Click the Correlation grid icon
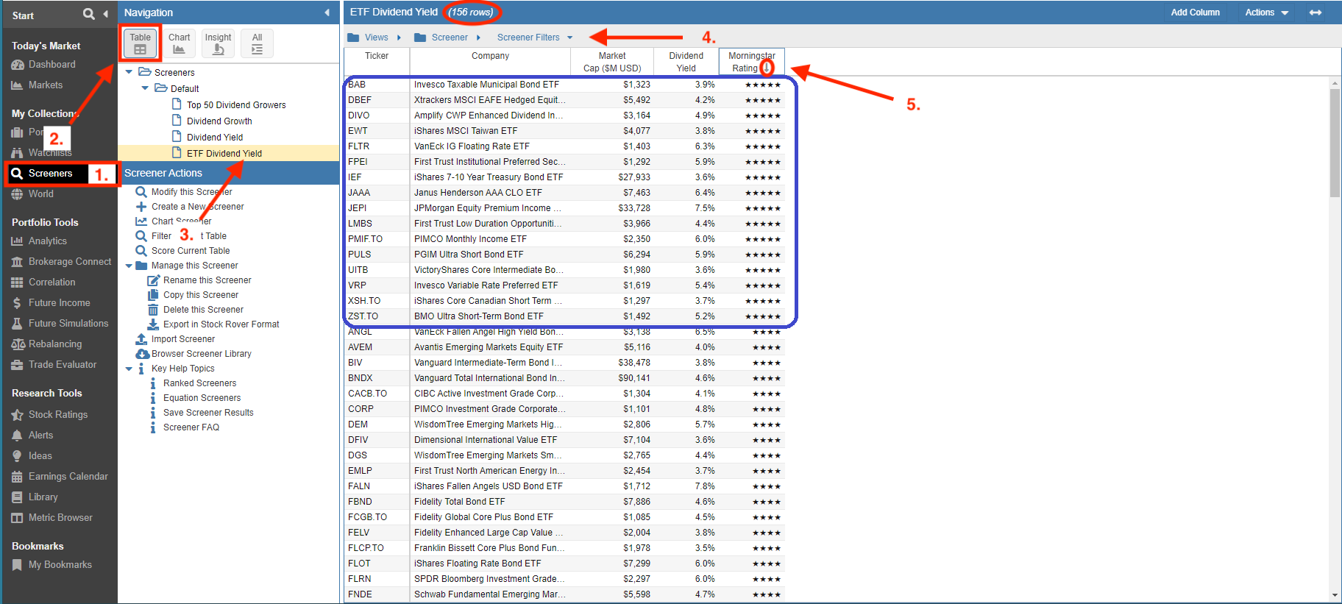This screenshot has height=604, width=1342. 17,283
